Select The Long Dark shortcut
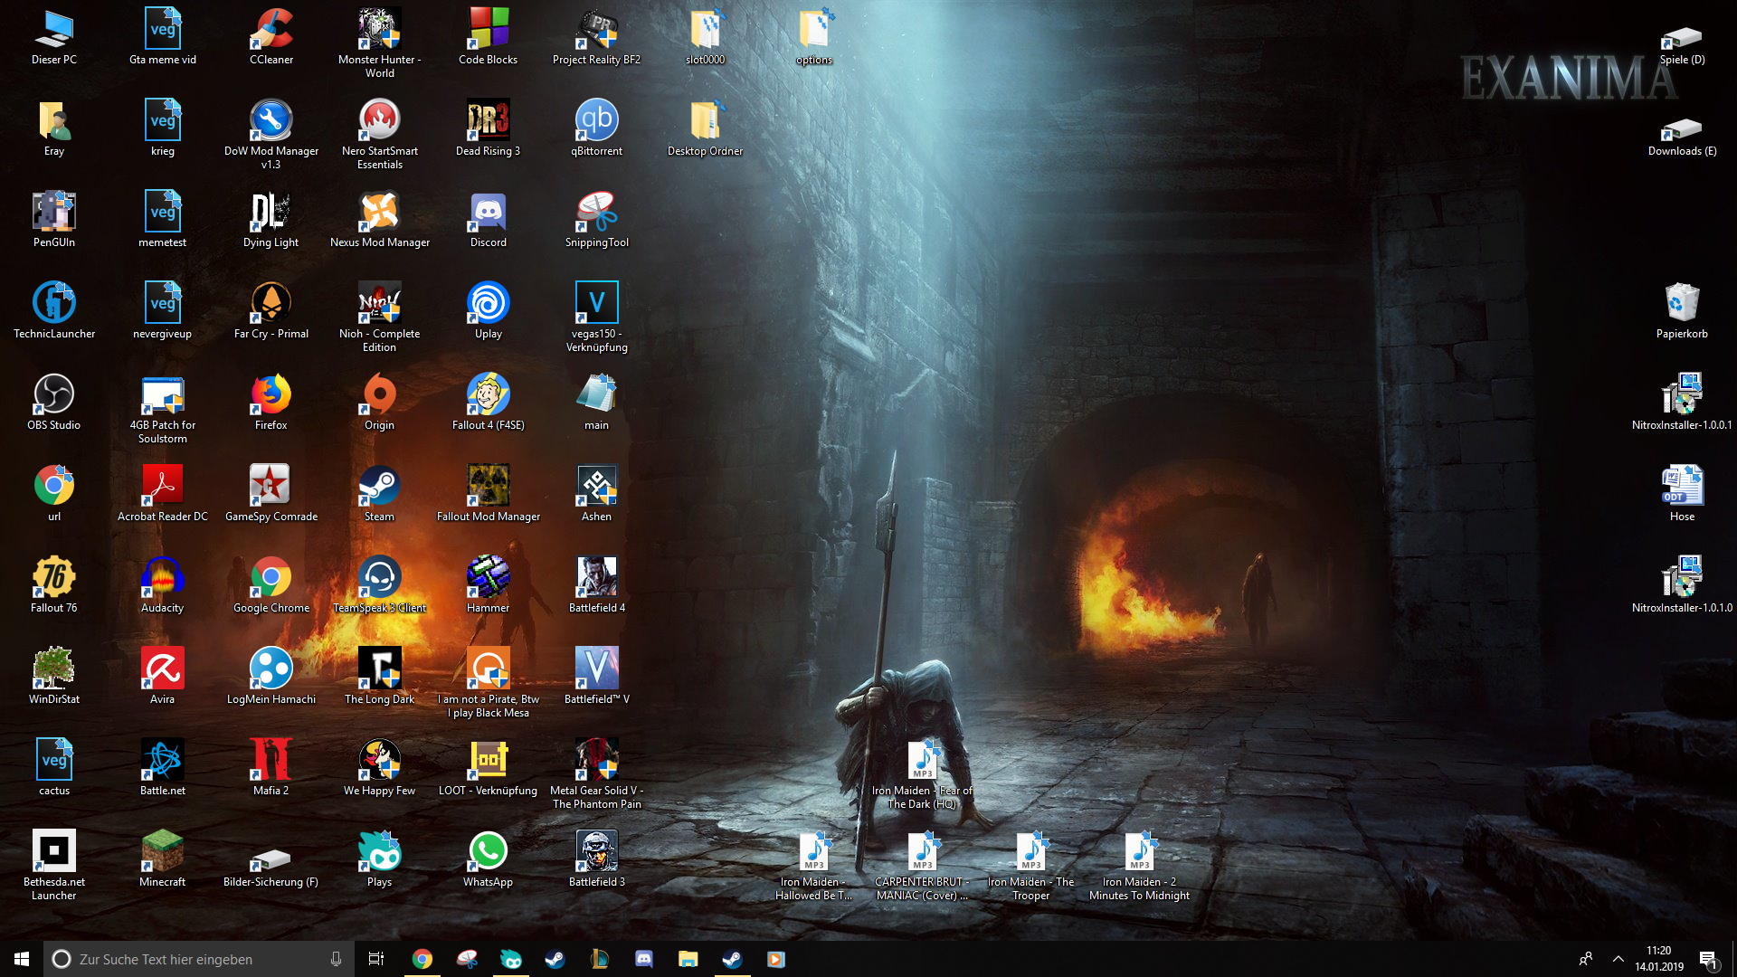Viewport: 1737px width, 977px height. (380, 677)
